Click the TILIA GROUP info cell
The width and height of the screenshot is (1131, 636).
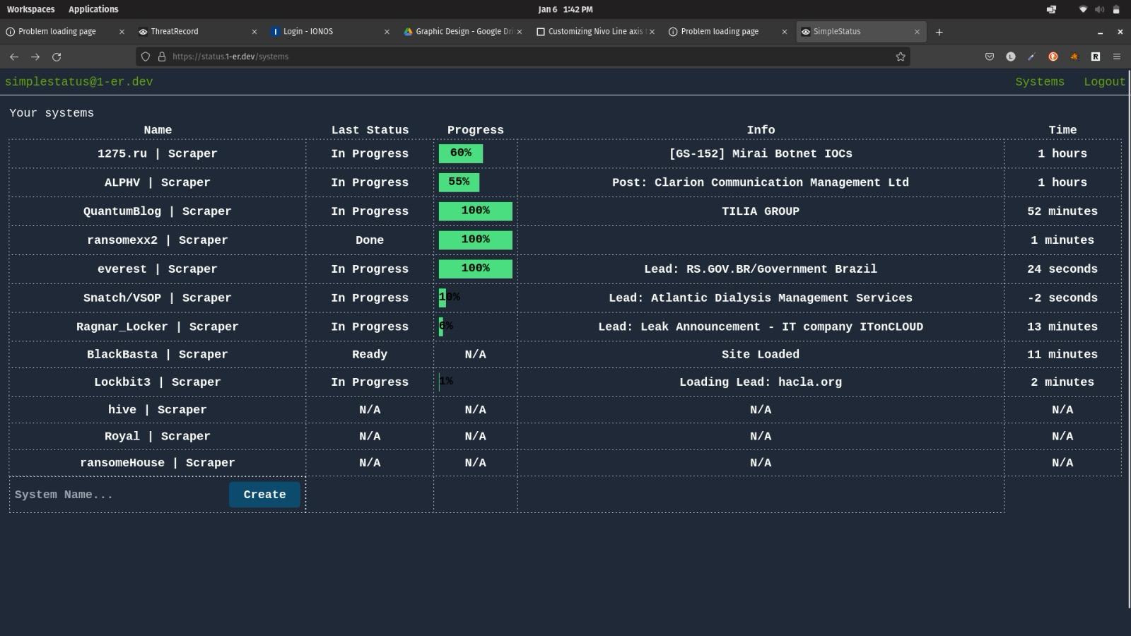pyautogui.click(x=761, y=211)
